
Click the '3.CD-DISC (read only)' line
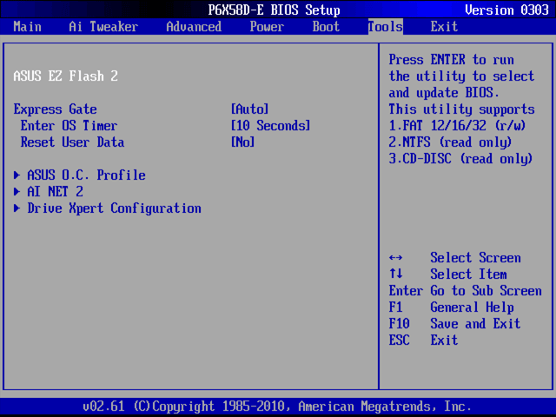coord(460,158)
